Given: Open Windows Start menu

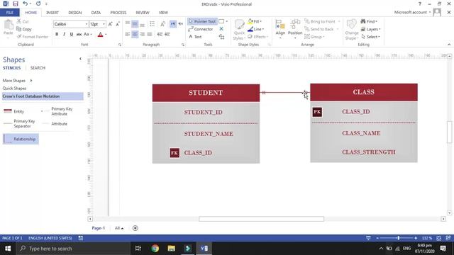Looking at the screenshot, I should click(x=8, y=249).
